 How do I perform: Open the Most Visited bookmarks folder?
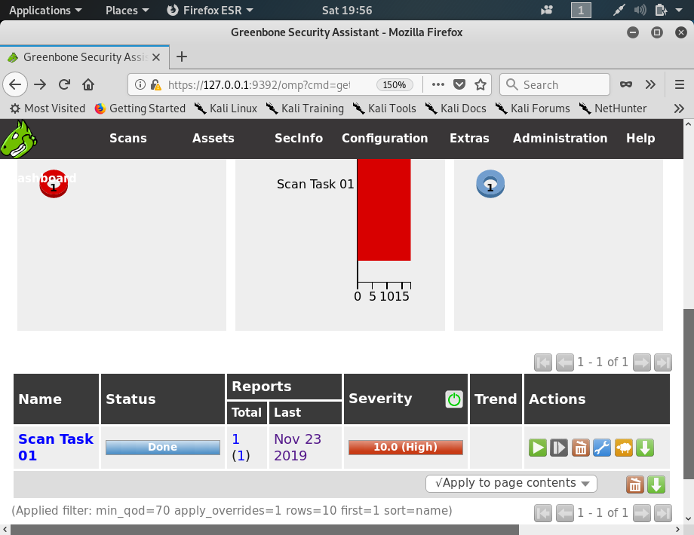48,109
